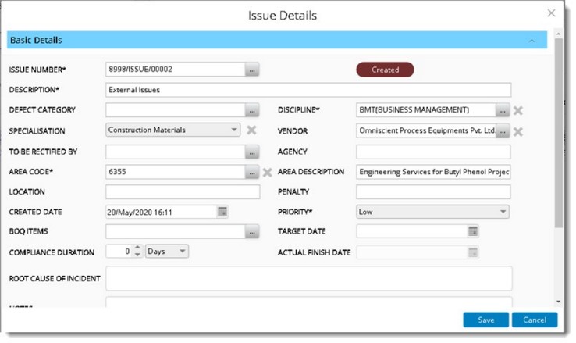Clear the Discipline field with X icon
The height and width of the screenshot is (343, 576).
(517, 110)
